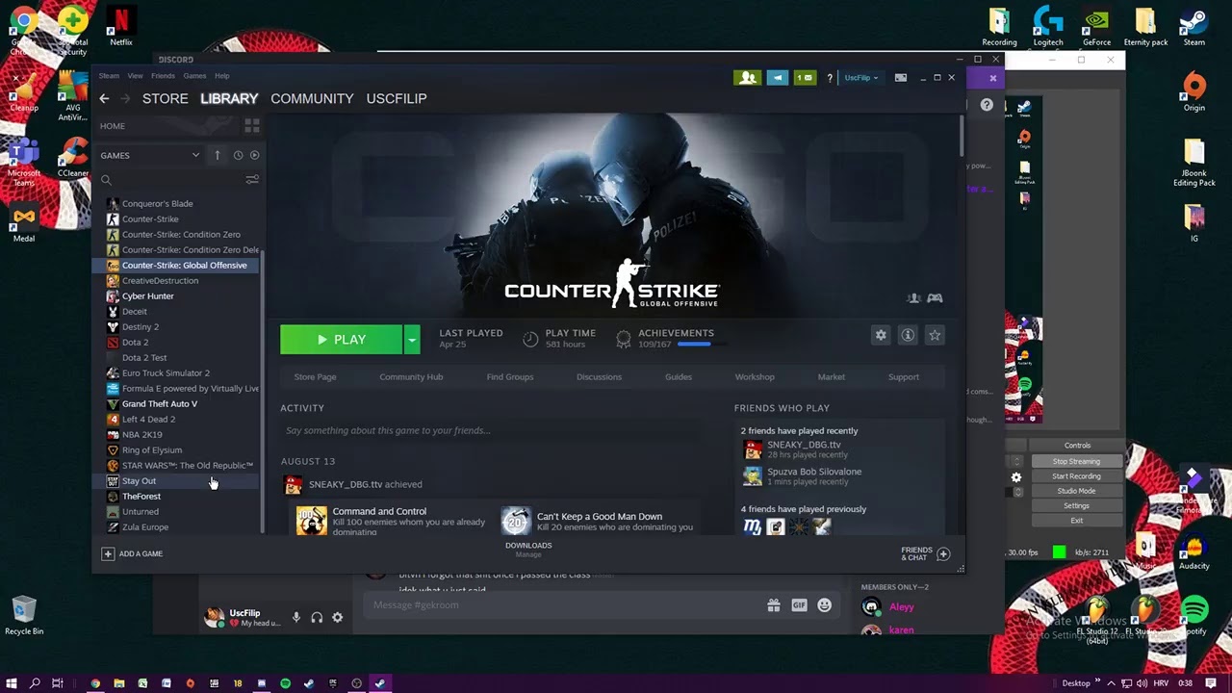Click Start Recording in OBS

pos(1076,476)
